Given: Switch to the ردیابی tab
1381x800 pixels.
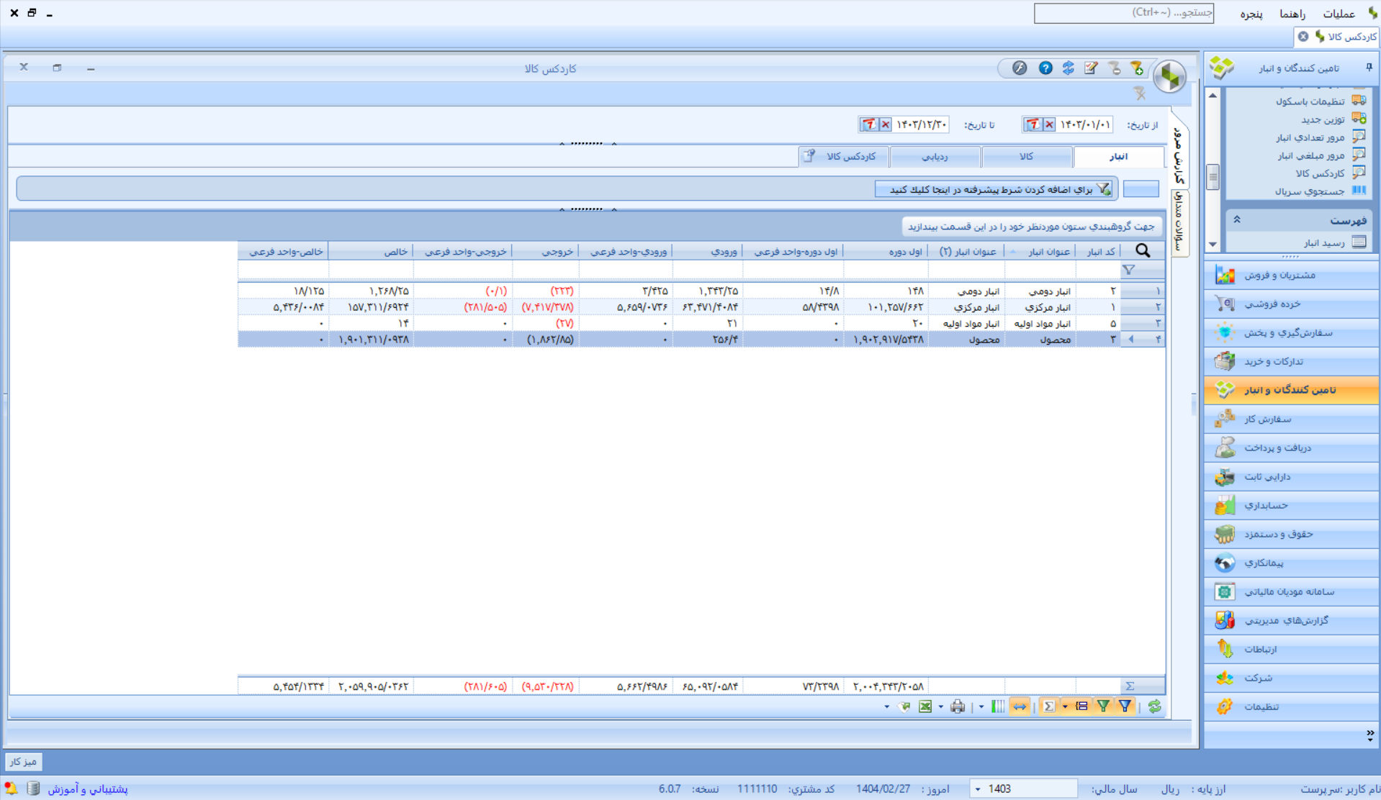Looking at the screenshot, I should 935,157.
